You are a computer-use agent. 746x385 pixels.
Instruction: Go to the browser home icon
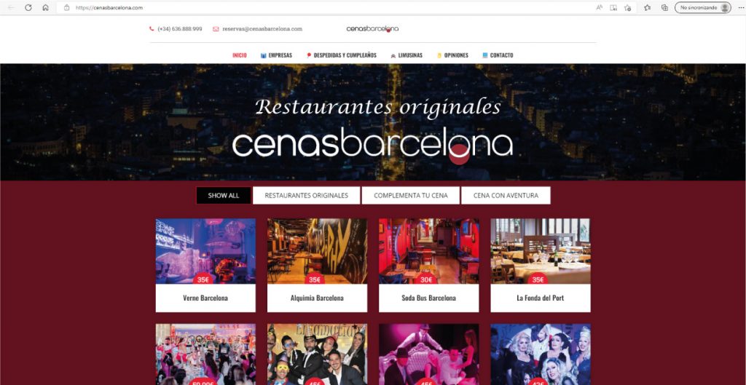point(45,7)
